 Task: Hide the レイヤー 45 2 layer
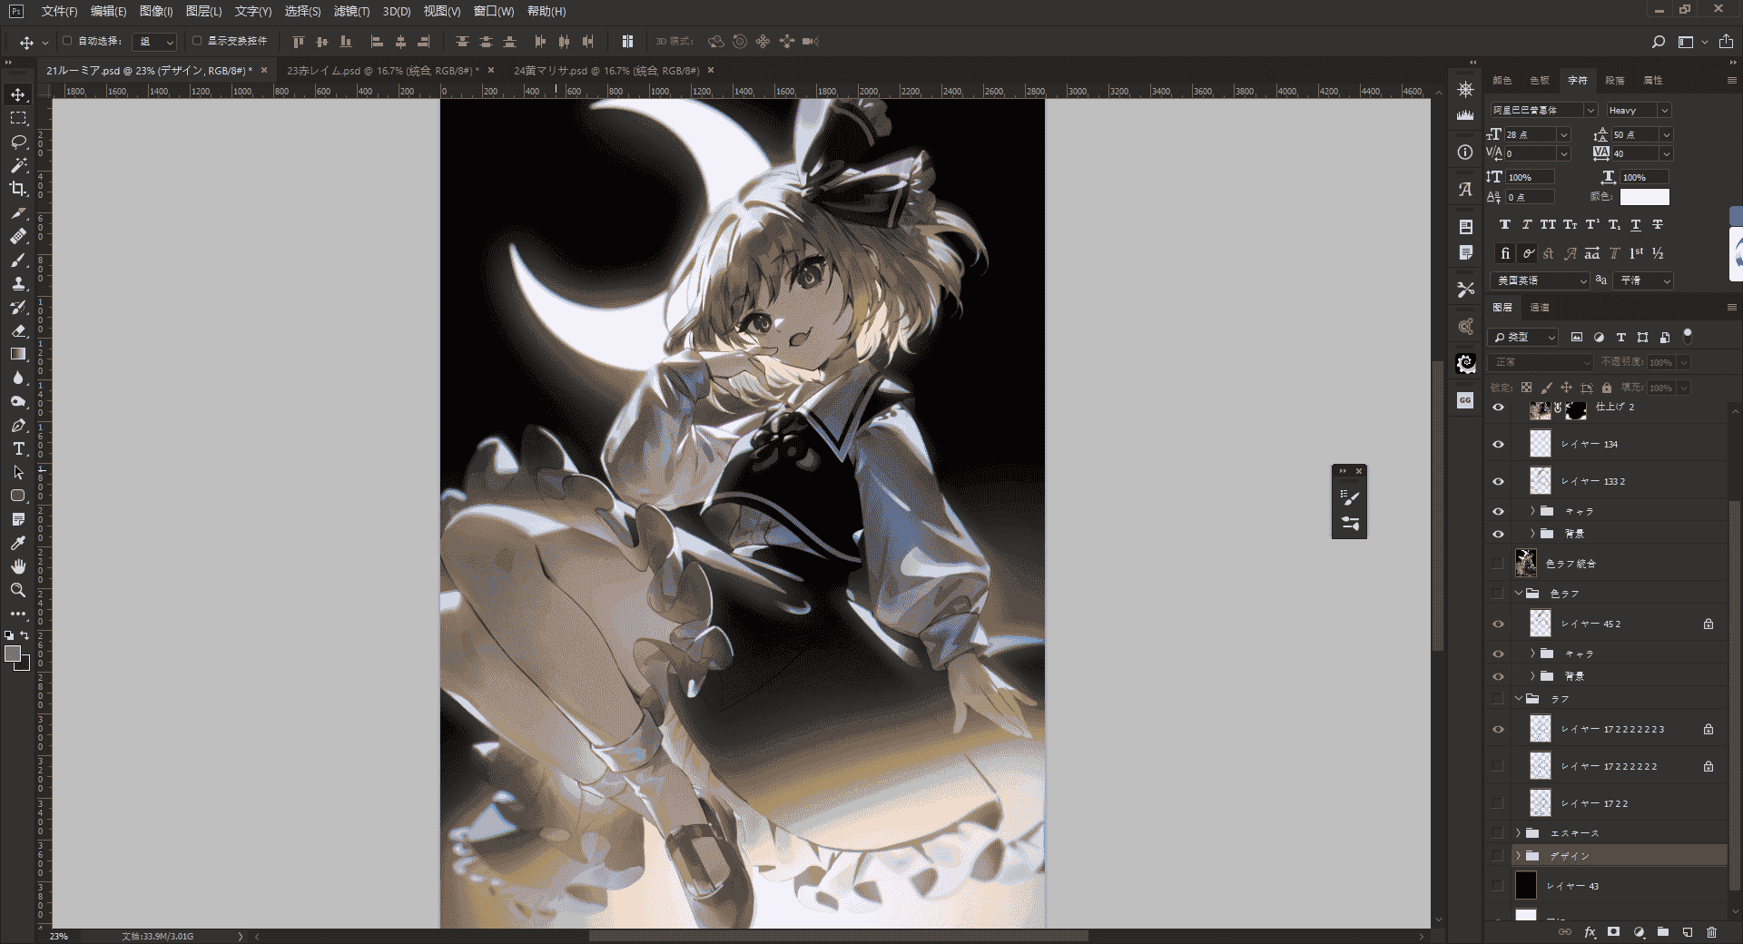pyautogui.click(x=1499, y=624)
